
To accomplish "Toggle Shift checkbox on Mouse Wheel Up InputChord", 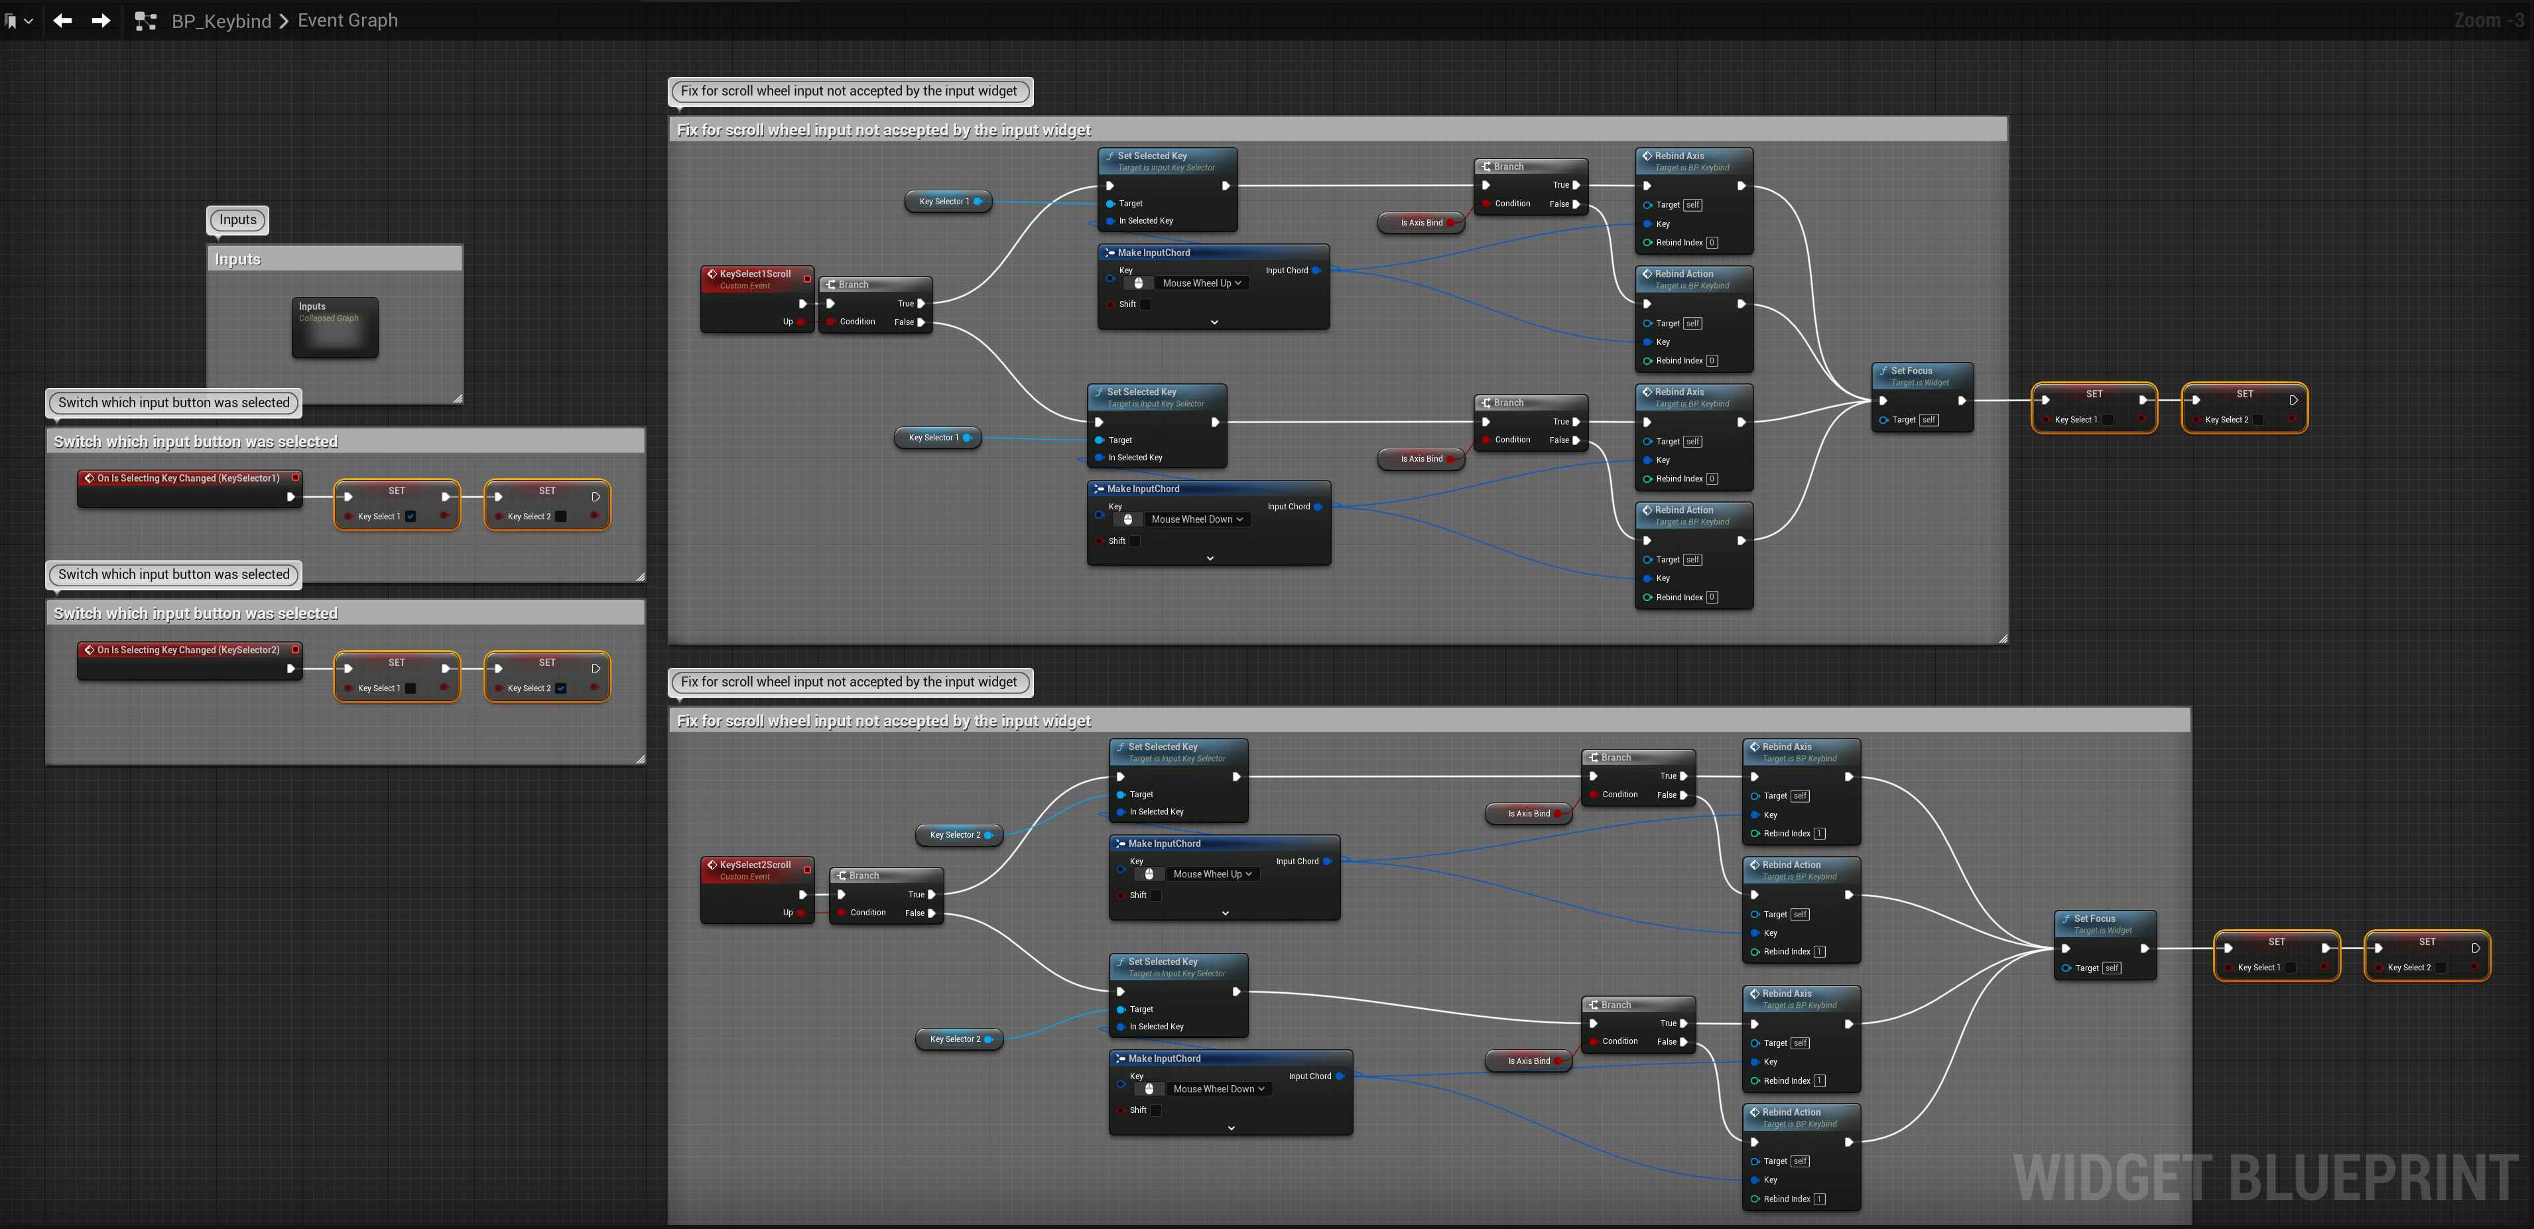I will pos(1145,304).
